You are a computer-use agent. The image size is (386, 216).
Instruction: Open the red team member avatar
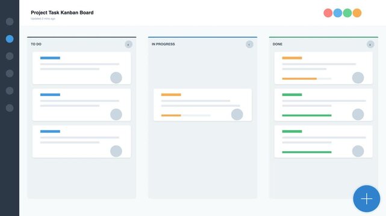[328, 13]
